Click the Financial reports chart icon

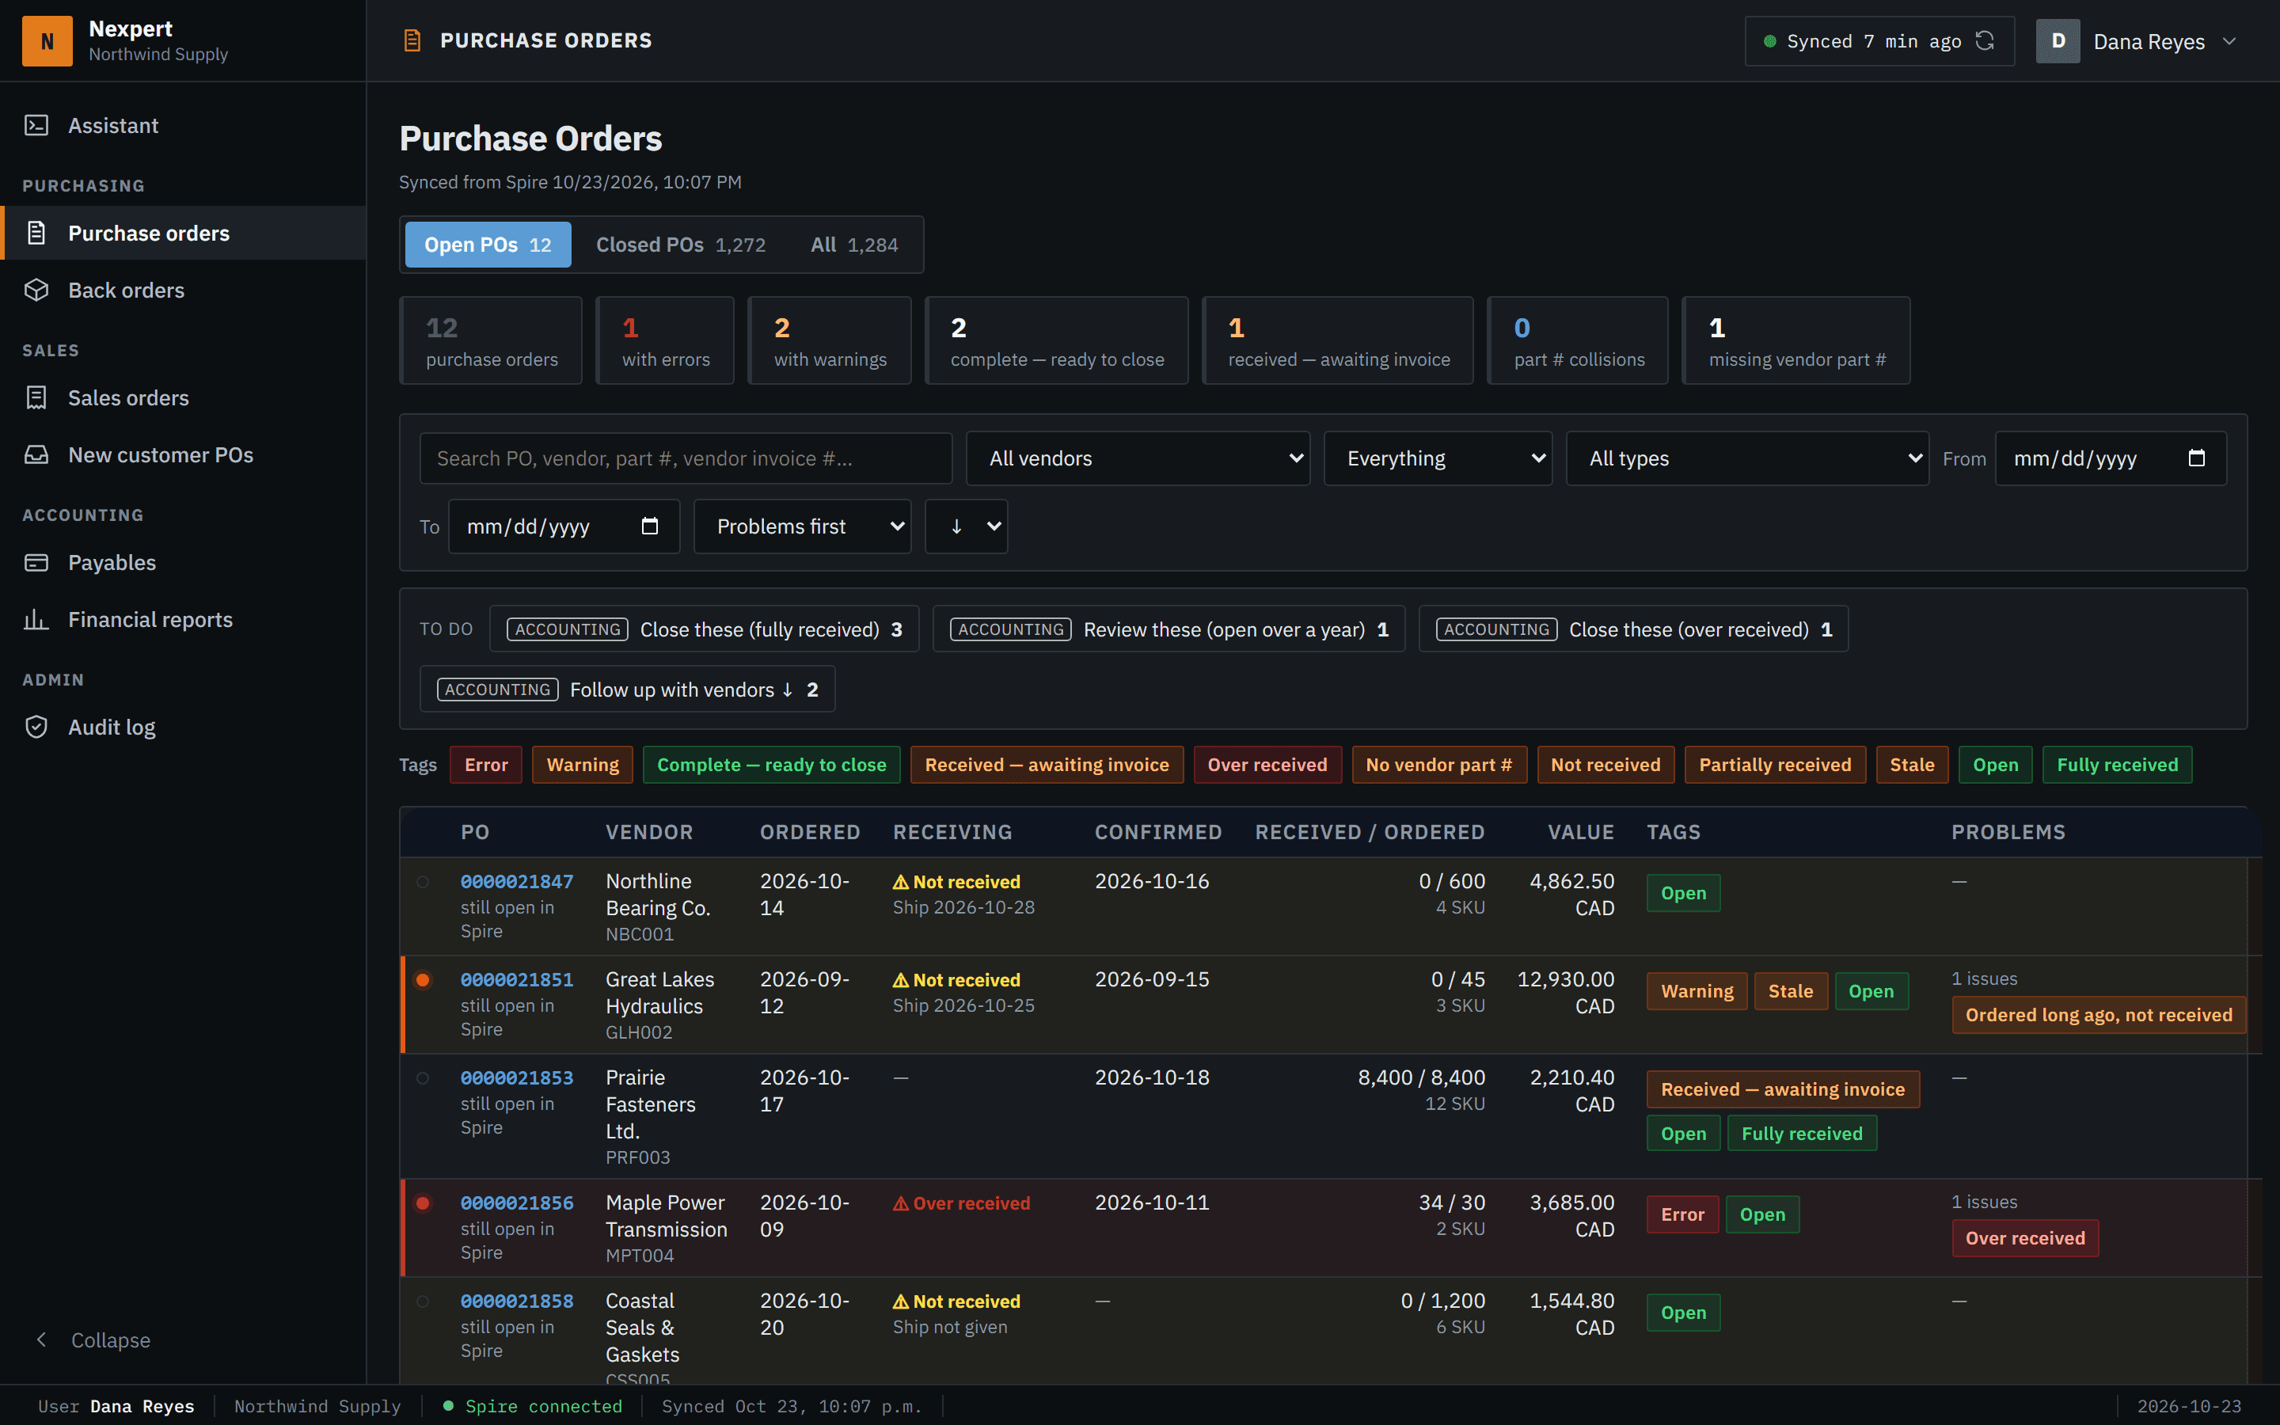(x=36, y=619)
